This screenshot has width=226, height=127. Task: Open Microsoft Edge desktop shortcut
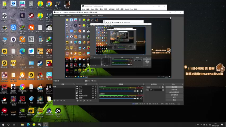pyautogui.click(x=22, y=53)
